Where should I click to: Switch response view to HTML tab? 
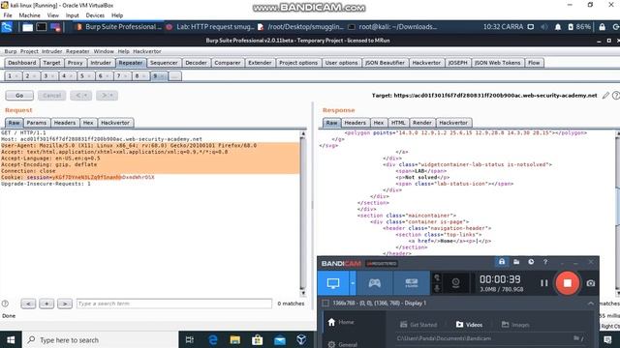pos(398,123)
